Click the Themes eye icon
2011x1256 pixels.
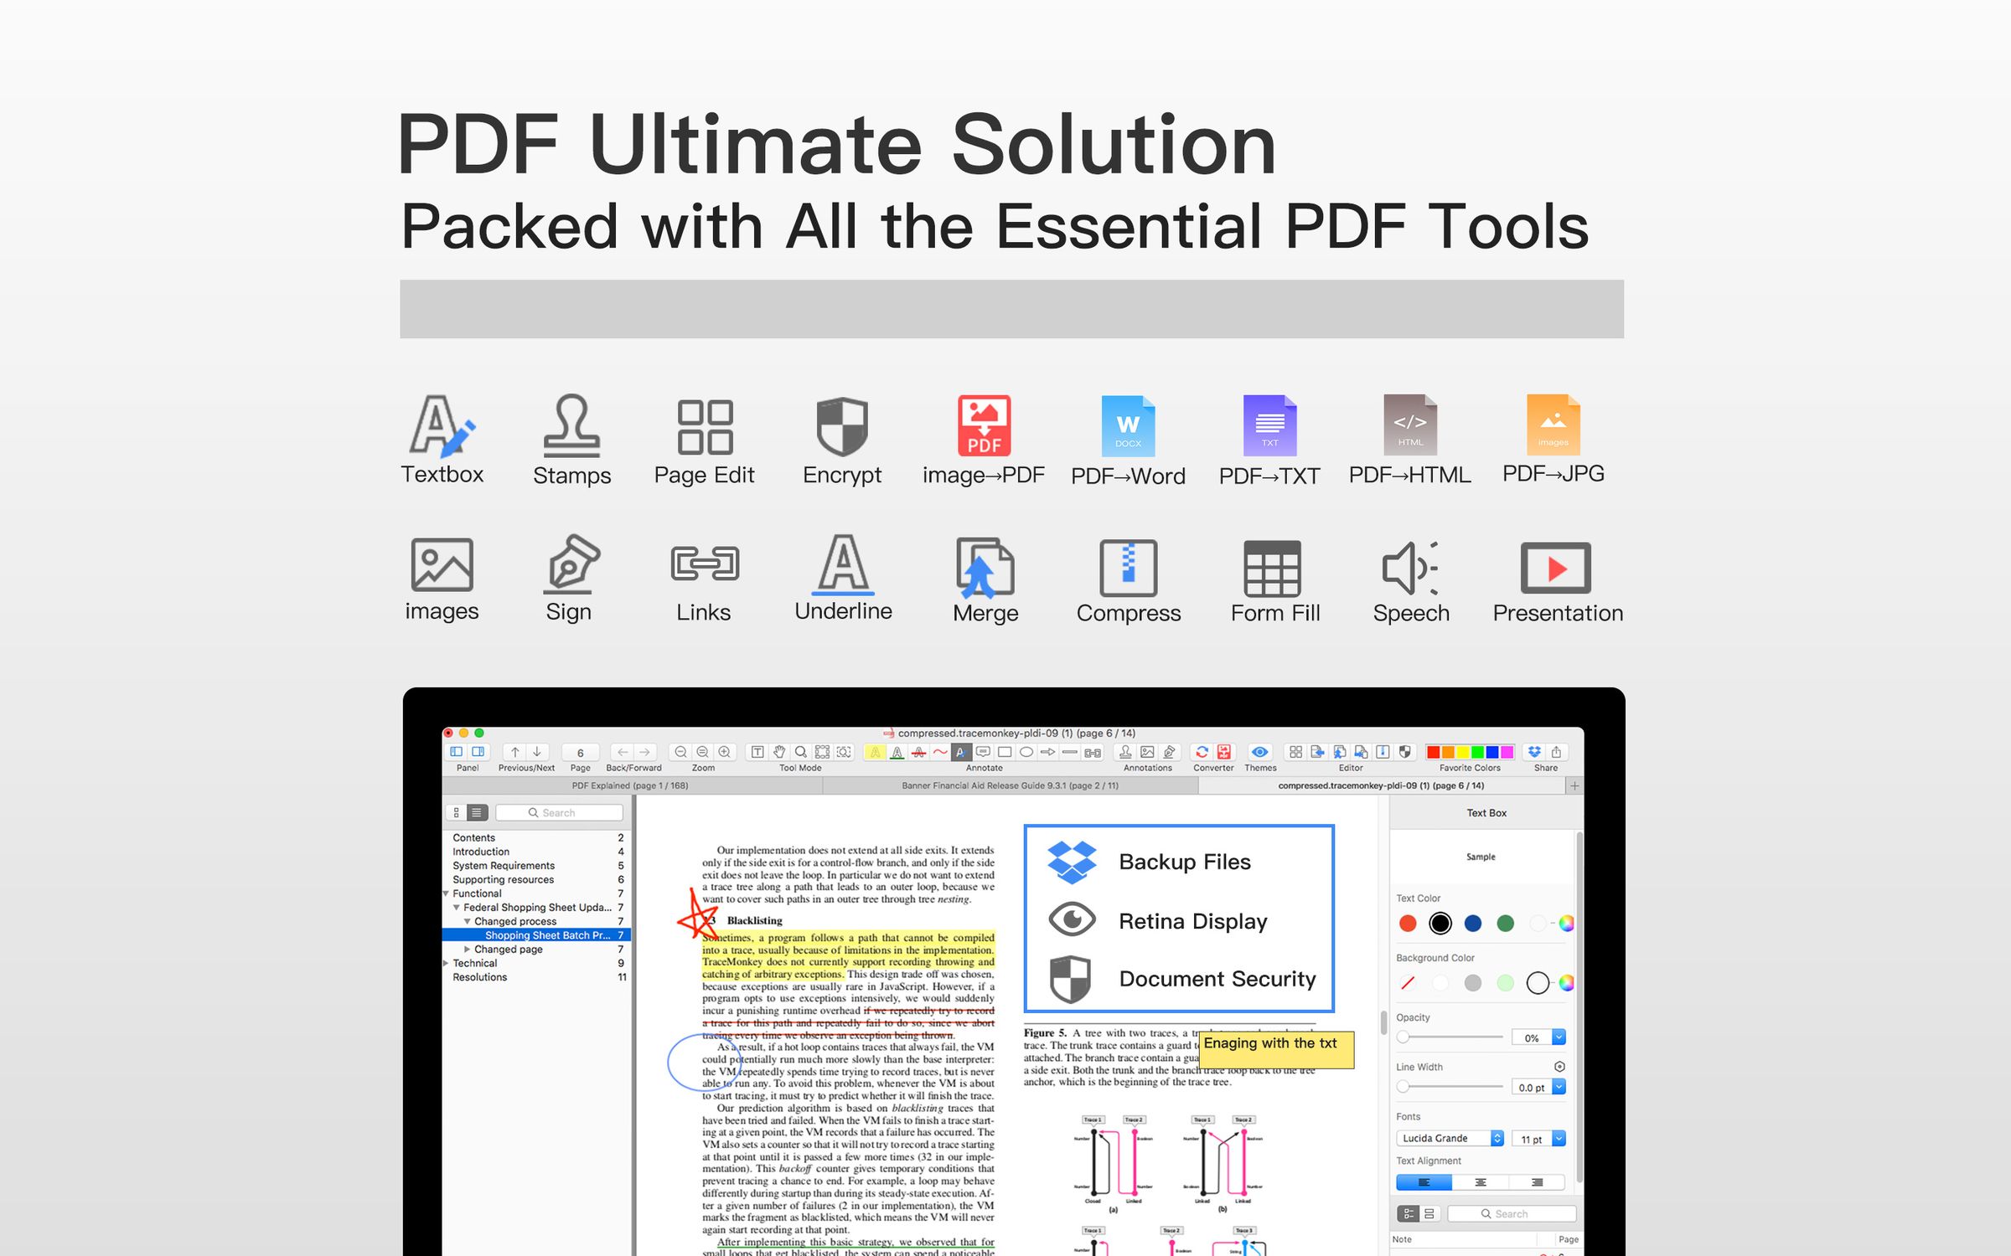click(x=1259, y=753)
